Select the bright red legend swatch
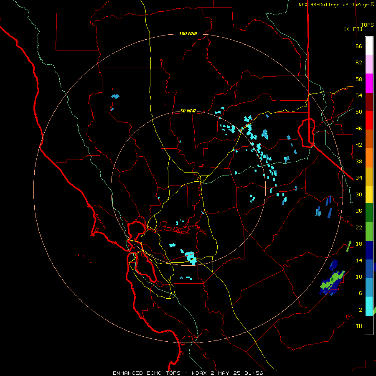This screenshot has height=376, width=376. click(369, 120)
